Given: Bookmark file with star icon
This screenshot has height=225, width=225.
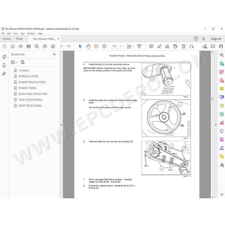Looking at the screenshot, I should tap(13, 46).
